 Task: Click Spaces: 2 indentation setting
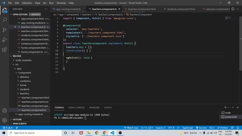pos(160,128)
